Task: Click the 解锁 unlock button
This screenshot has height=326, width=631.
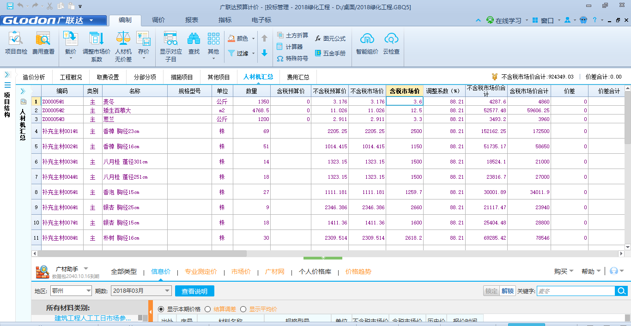Action: [x=507, y=291]
